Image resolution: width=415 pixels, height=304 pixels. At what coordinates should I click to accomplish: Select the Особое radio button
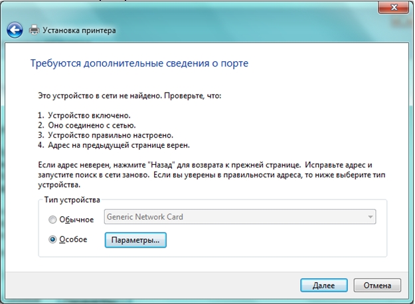tap(53, 240)
